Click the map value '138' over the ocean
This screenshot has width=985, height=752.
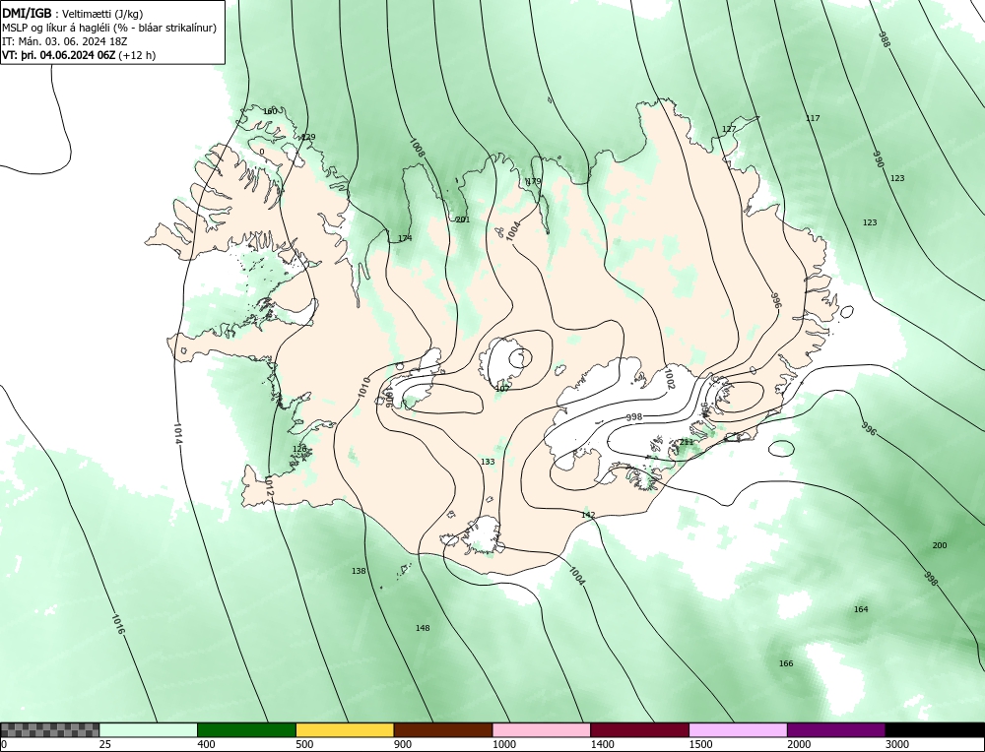tap(359, 571)
